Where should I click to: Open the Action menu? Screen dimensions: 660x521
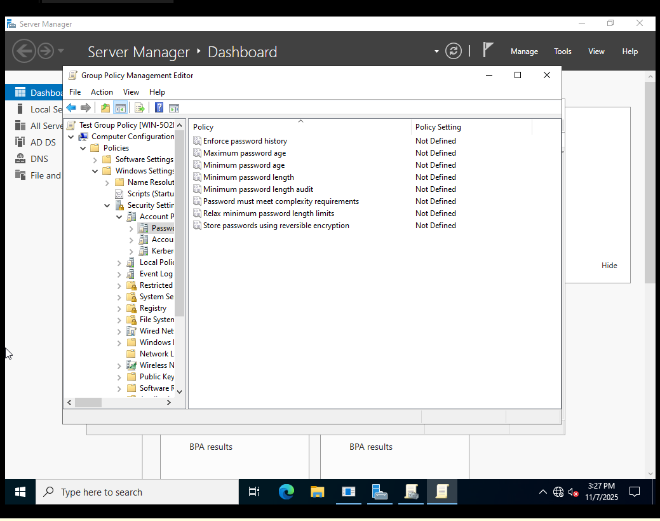coord(102,92)
